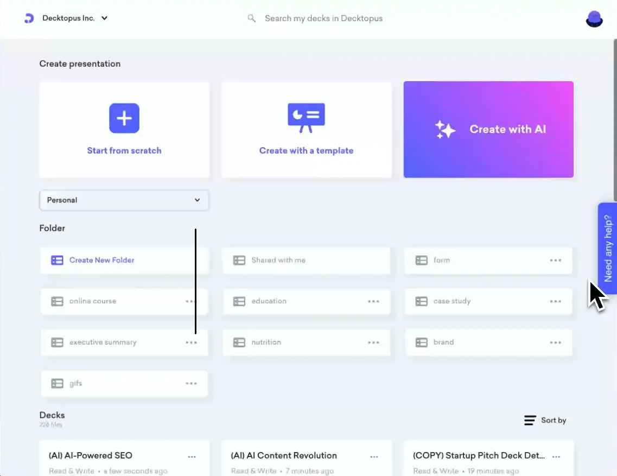Image resolution: width=617 pixels, height=476 pixels.
Task: Open the menu for (AI) AI-Powered SEO deck
Action: (x=192, y=456)
